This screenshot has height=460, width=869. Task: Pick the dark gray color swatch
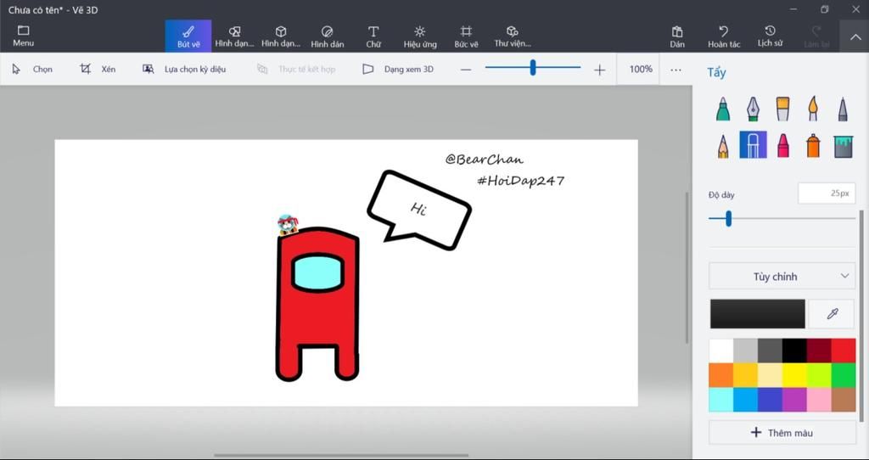coord(770,351)
